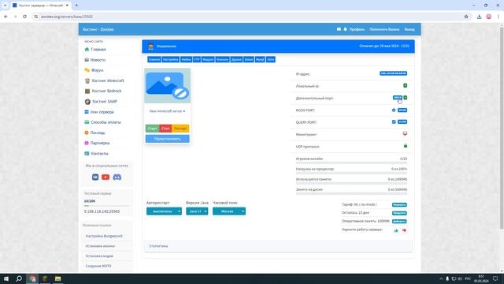Click the Переустановить button
The height and width of the screenshot is (284, 504).
coord(168,139)
